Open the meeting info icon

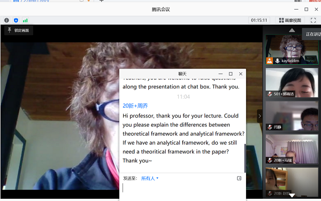pos(6,20)
